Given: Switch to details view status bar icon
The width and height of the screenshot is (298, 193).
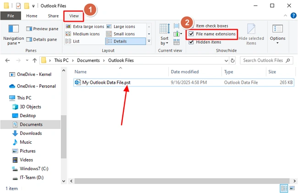Looking at the screenshot, I should pos(284,188).
